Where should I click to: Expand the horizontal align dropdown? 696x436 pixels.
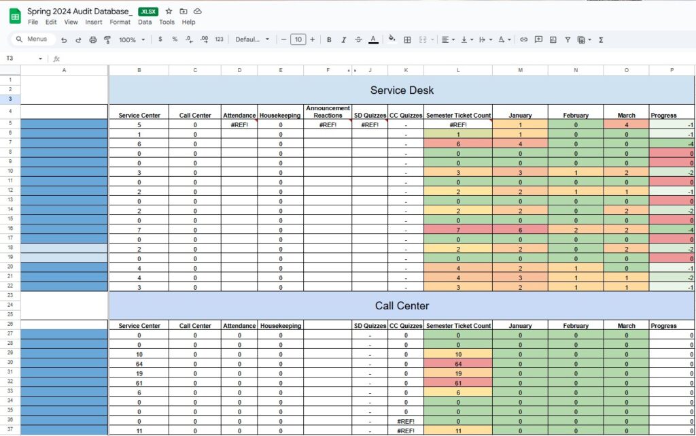pyautogui.click(x=448, y=40)
